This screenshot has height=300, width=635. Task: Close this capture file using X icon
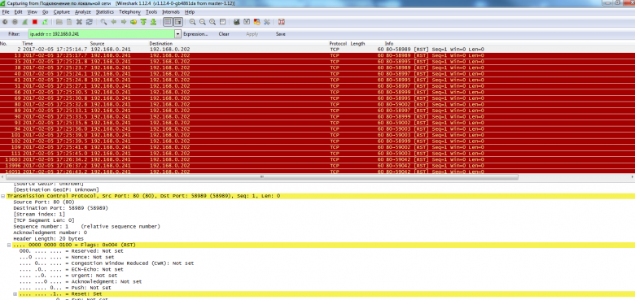coord(80,22)
